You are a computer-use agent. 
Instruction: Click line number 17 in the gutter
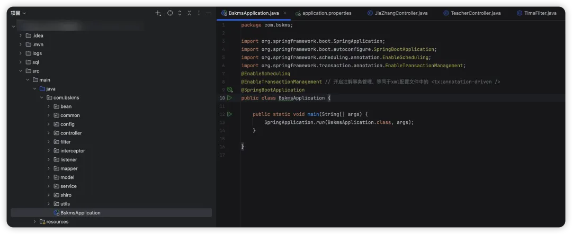click(222, 155)
